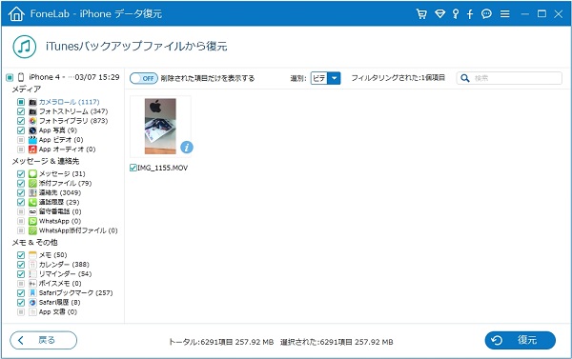572x359 pixels.
Task: Open the category filter dropdown arrow
Action: (334, 78)
